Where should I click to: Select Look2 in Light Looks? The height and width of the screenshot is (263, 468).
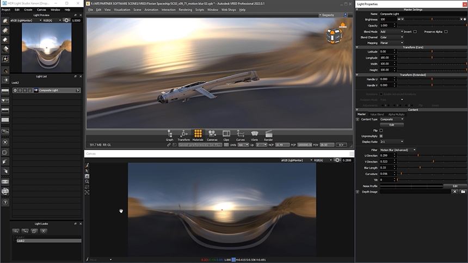[48, 241]
